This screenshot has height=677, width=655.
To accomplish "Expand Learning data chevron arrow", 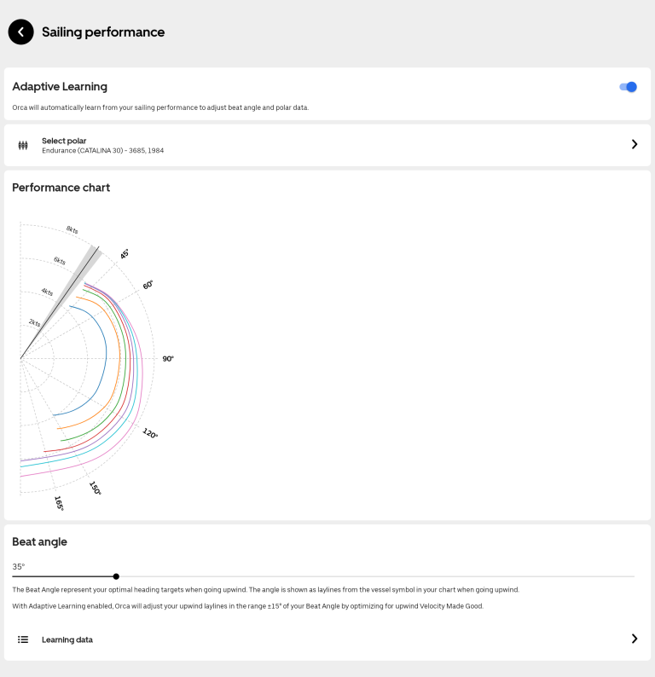I will (x=634, y=639).
